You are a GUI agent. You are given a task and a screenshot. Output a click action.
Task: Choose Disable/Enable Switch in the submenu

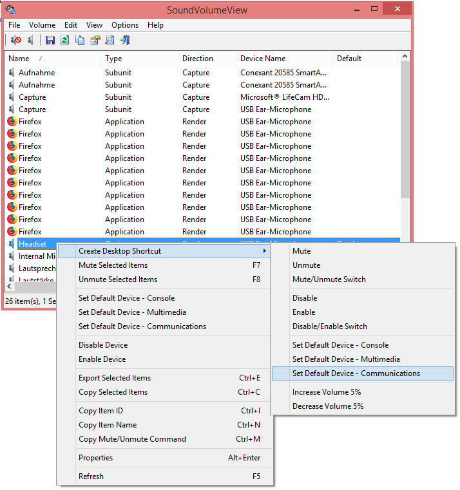[329, 326]
